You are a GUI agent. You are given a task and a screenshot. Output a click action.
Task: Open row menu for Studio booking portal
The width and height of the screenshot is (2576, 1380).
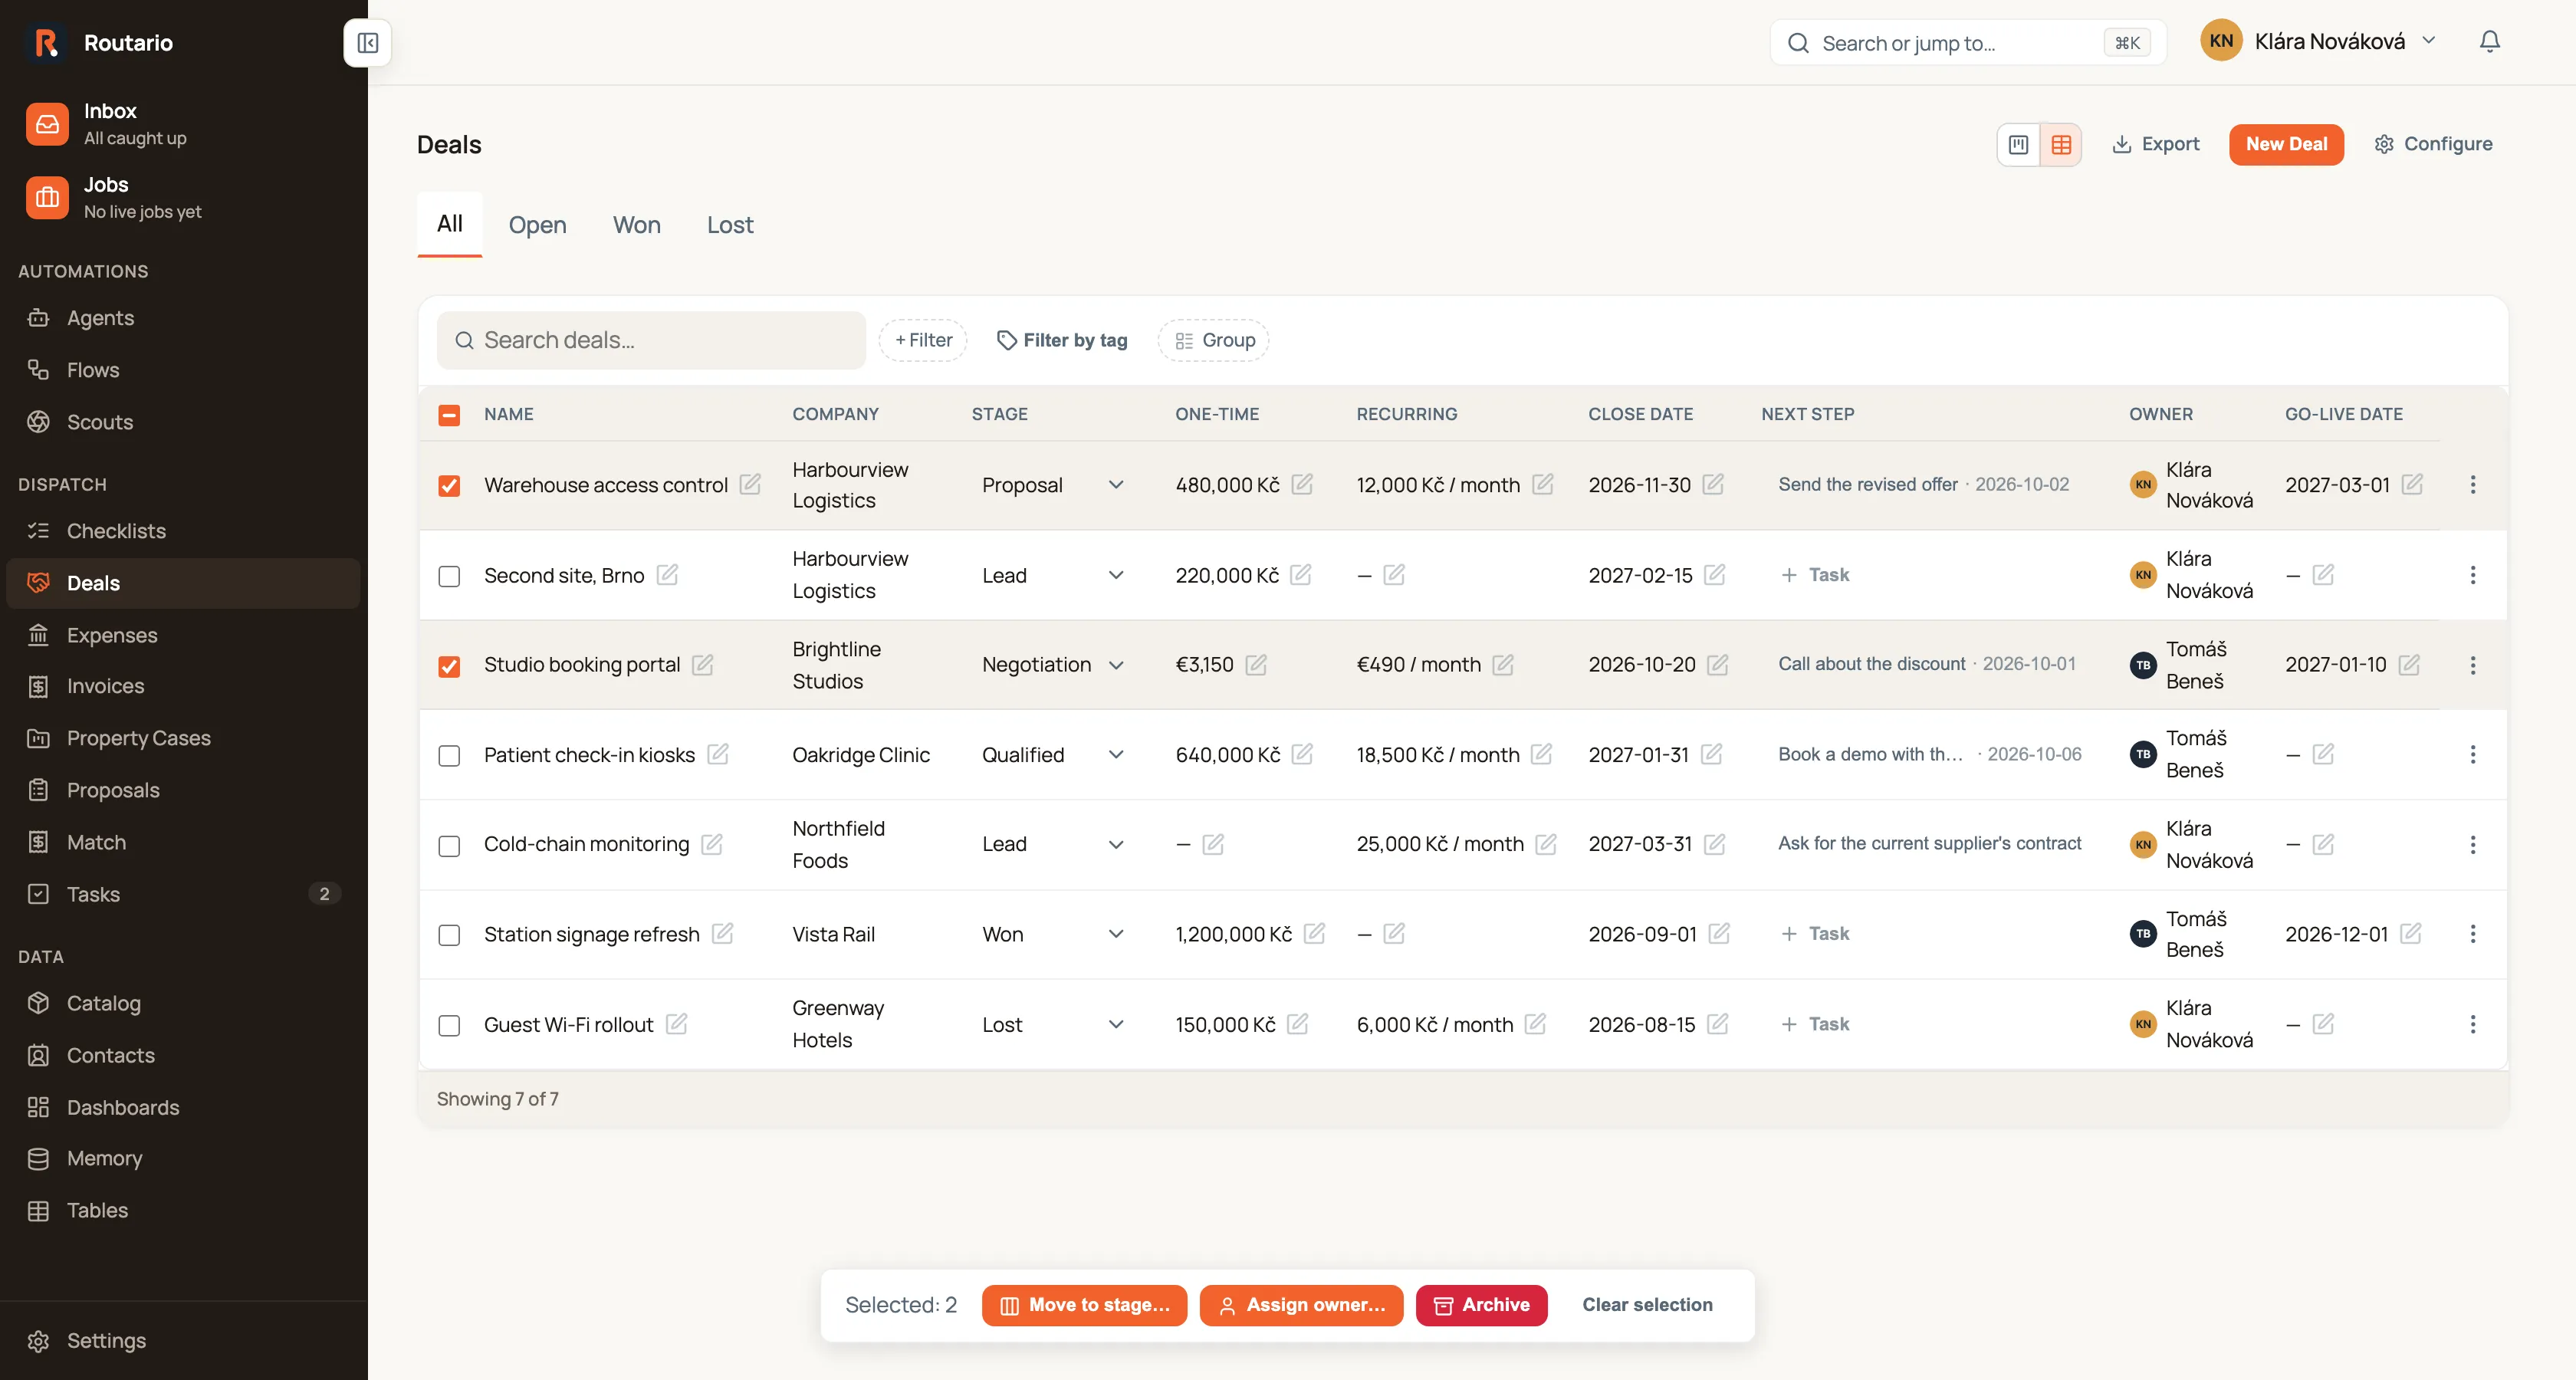pos(2472,665)
